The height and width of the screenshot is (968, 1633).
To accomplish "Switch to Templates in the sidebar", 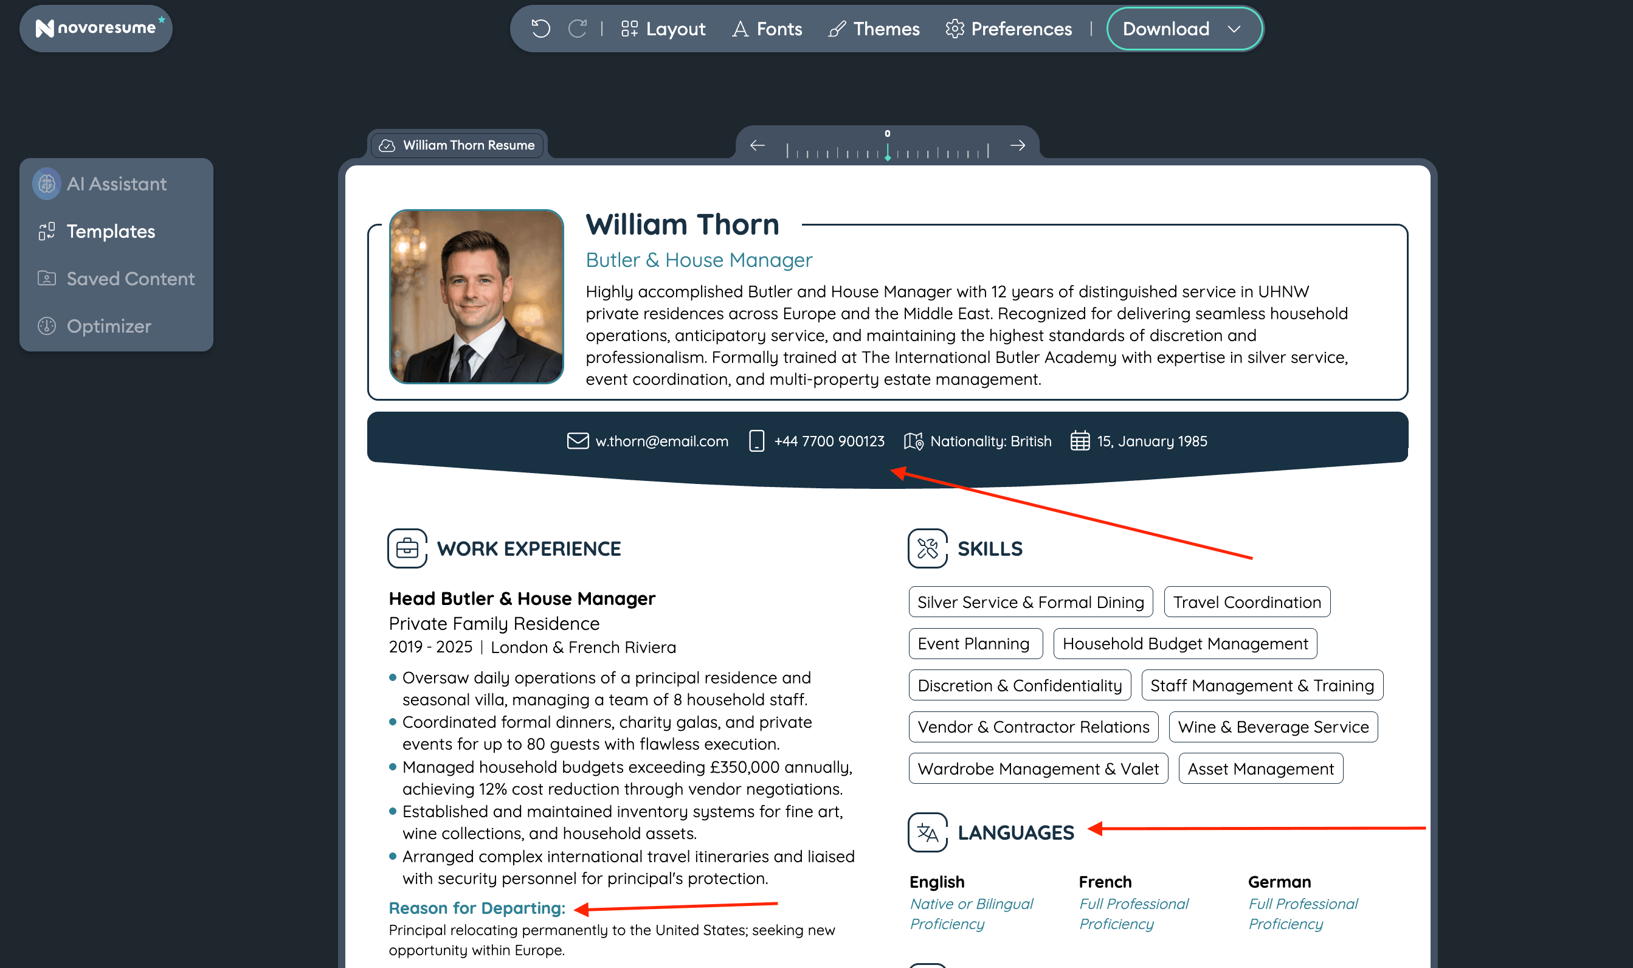I will (111, 232).
